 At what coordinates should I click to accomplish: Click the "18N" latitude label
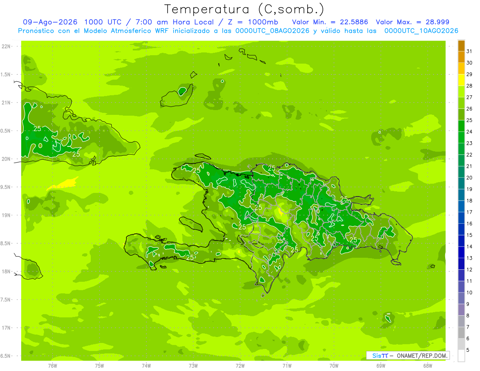pyautogui.click(x=6, y=271)
